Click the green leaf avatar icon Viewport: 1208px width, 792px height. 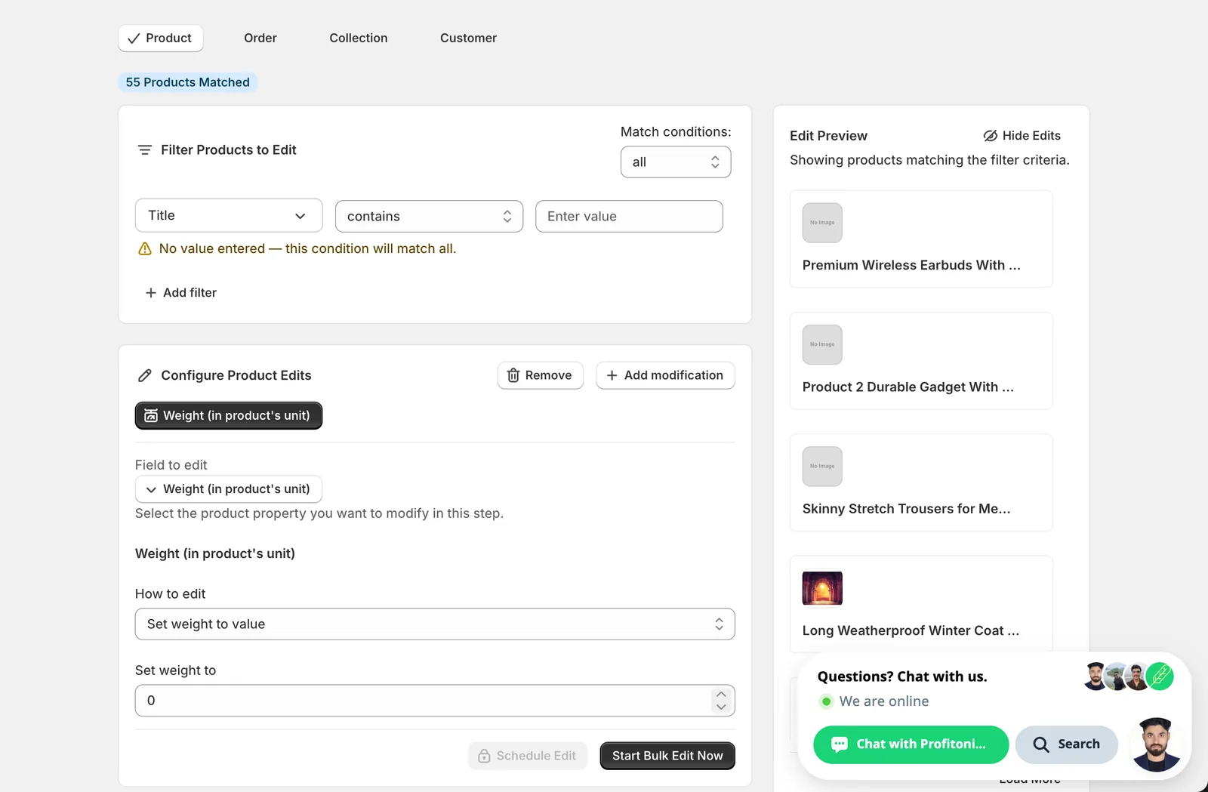click(1160, 676)
